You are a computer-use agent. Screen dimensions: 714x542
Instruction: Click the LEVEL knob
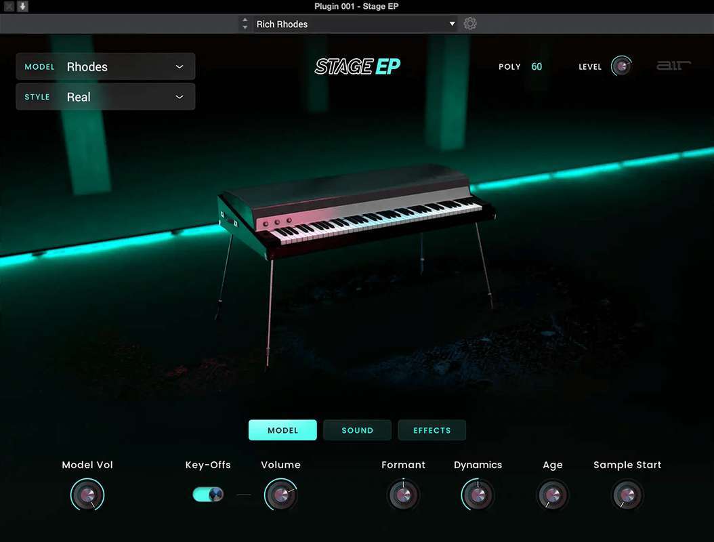coord(621,66)
